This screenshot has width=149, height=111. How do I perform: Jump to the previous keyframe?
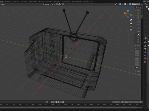click(x=54, y=102)
